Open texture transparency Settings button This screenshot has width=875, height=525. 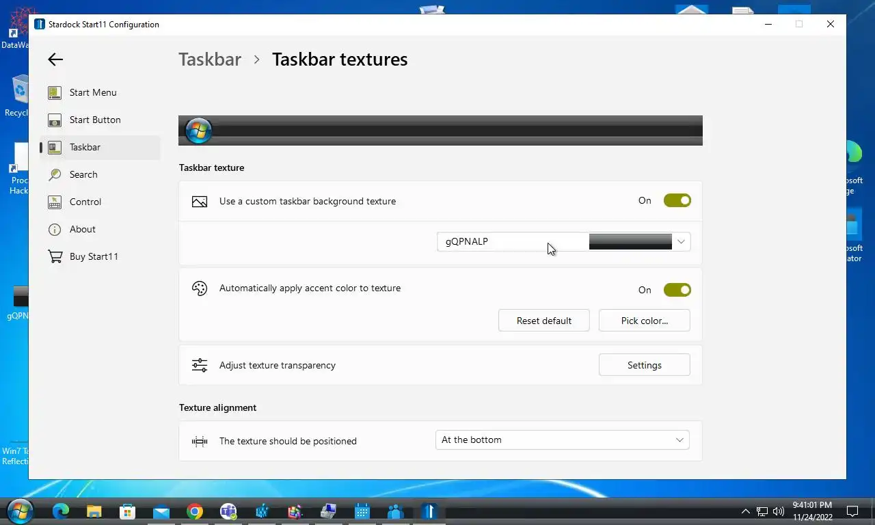(645, 365)
